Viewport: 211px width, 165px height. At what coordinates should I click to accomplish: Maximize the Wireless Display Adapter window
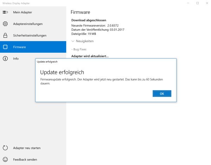(198, 3)
